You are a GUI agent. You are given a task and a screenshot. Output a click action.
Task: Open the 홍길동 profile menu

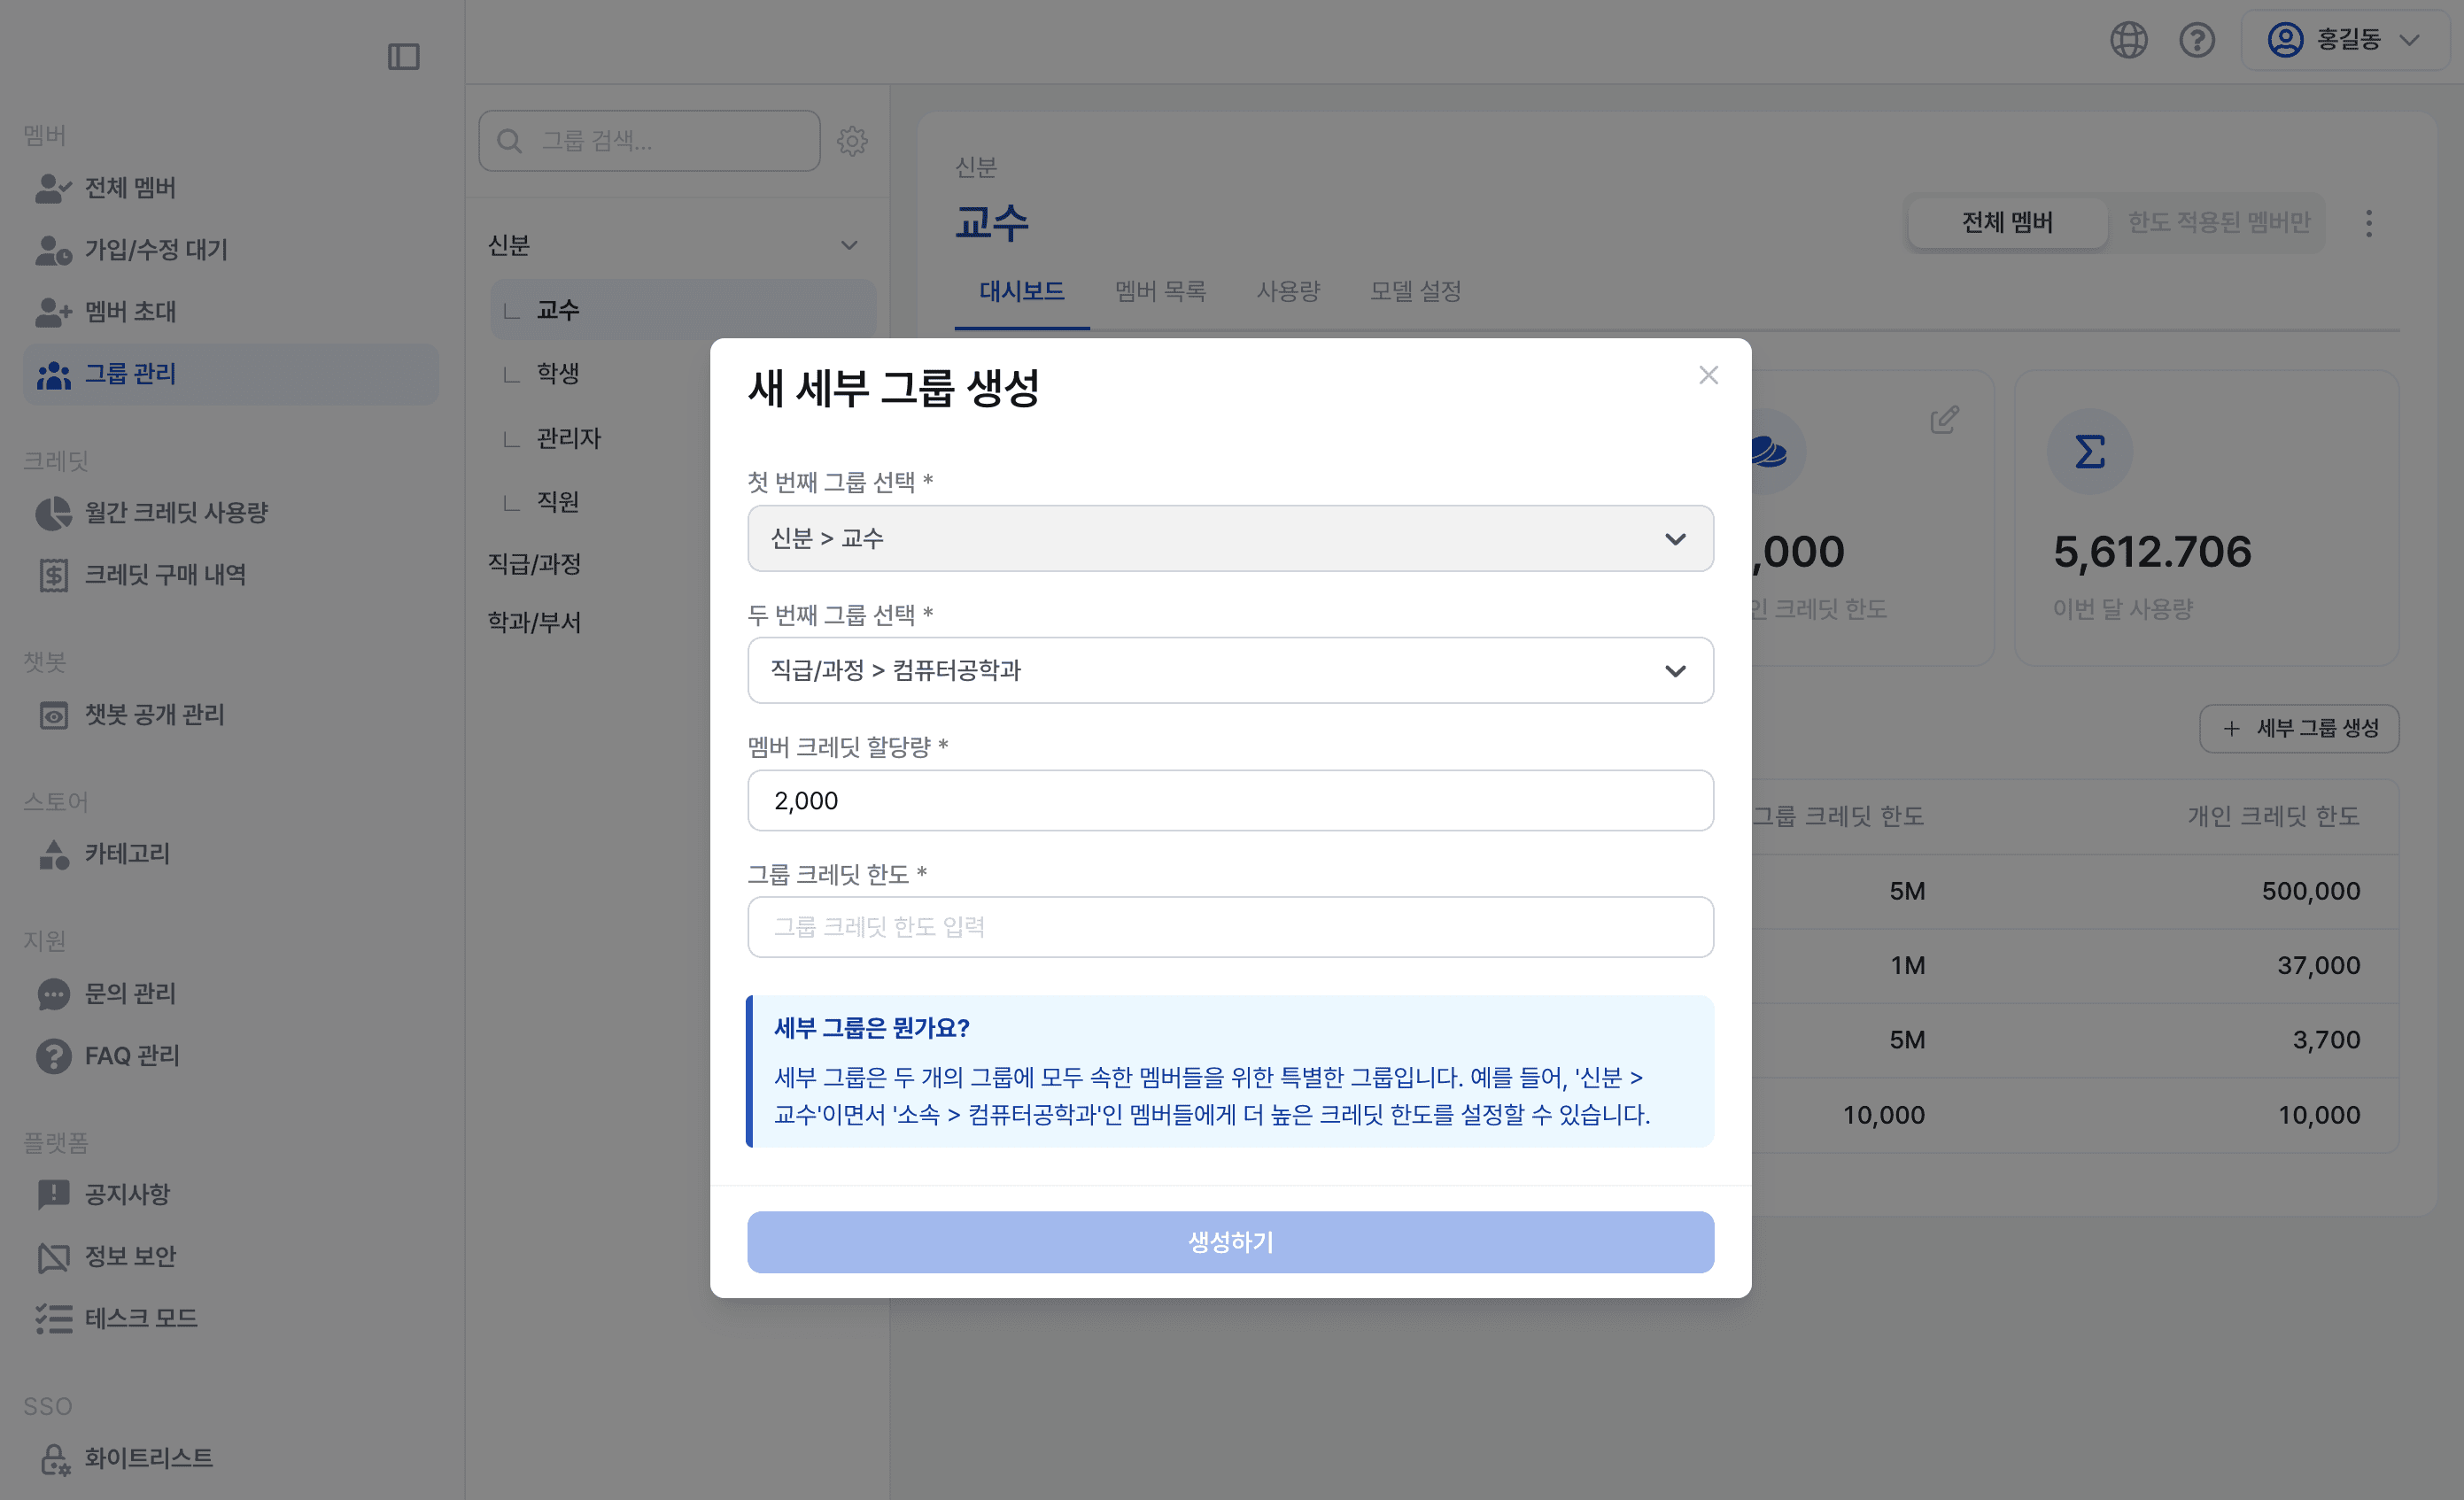click(2344, 40)
